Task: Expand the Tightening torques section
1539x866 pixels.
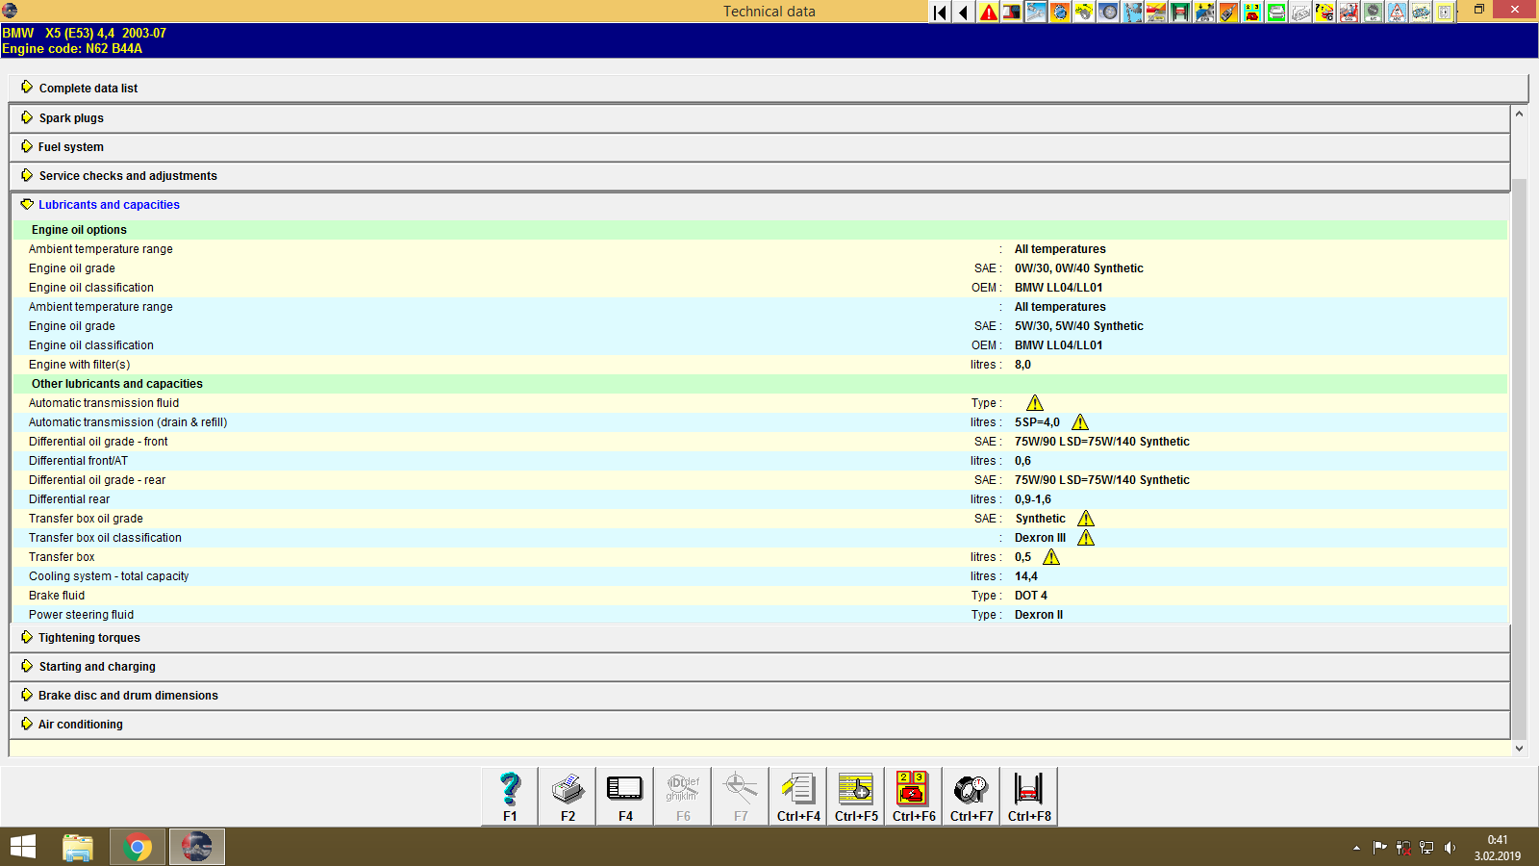Action: point(88,637)
